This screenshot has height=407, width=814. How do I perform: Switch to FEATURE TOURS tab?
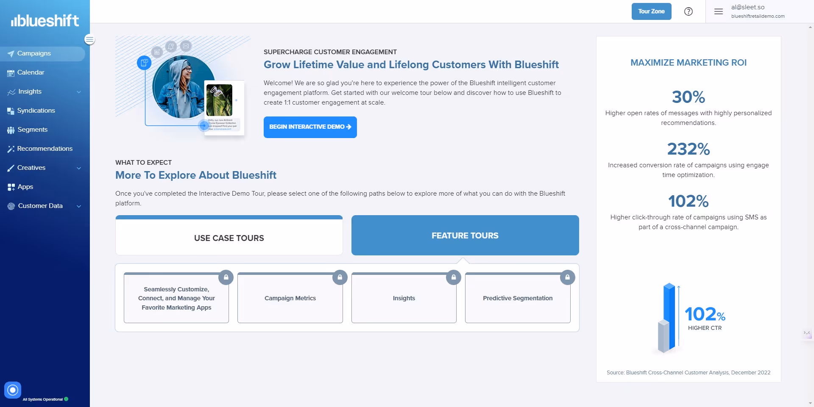coord(465,235)
